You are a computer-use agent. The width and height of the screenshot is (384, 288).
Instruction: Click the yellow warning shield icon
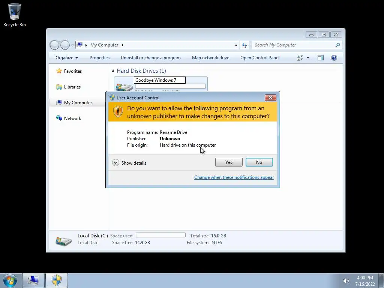[118, 112]
